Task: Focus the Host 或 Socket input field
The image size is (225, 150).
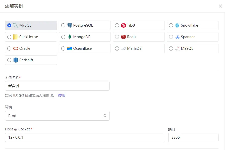Action: click(x=84, y=137)
